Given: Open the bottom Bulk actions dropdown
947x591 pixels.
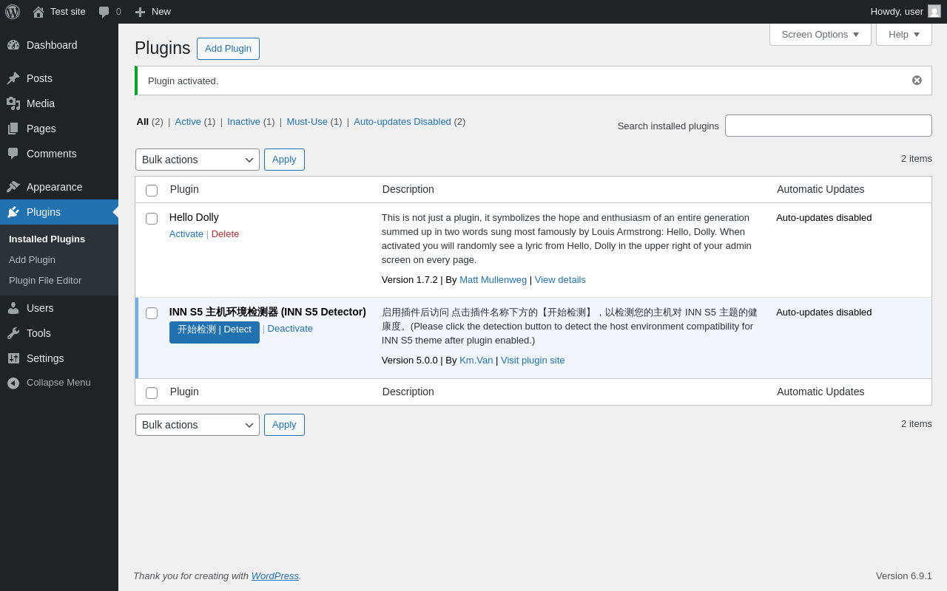Looking at the screenshot, I should [x=198, y=425].
